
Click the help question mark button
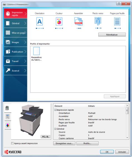point(119,4)
